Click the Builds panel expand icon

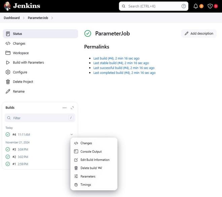pos(72,108)
